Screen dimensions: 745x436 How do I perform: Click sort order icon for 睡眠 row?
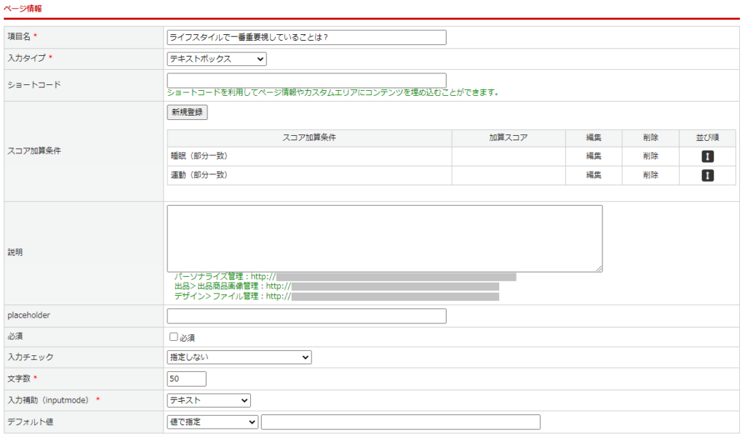click(708, 156)
